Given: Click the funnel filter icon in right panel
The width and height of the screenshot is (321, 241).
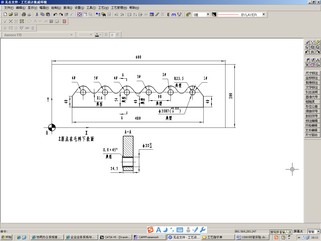Looking at the screenshot, I should coord(312,42).
